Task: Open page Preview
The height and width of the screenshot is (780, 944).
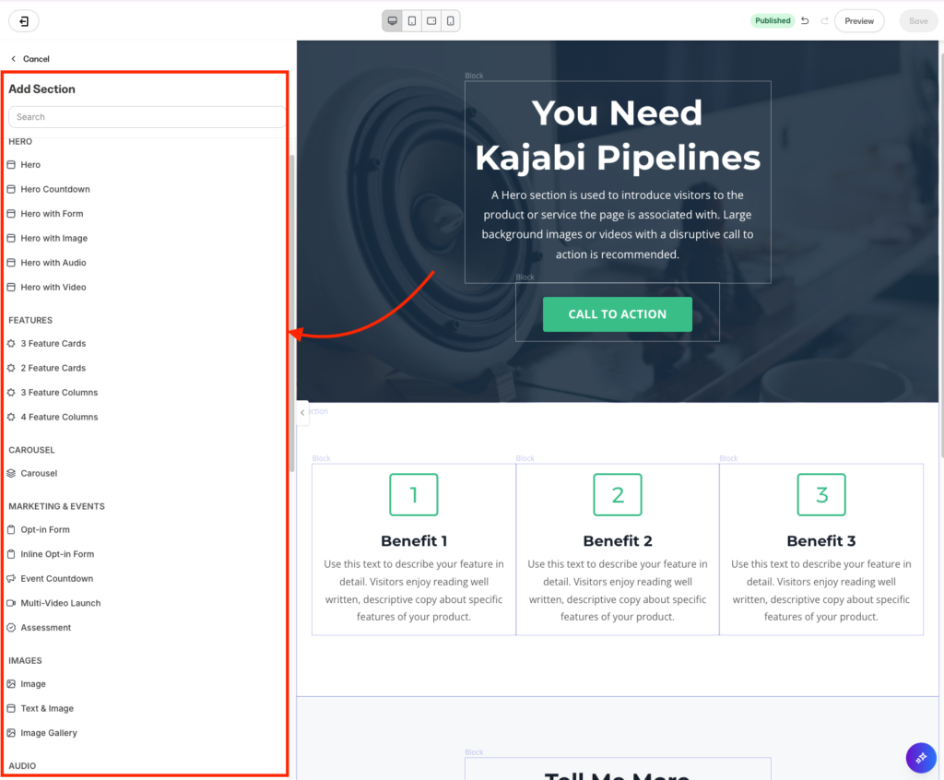Action: [859, 19]
